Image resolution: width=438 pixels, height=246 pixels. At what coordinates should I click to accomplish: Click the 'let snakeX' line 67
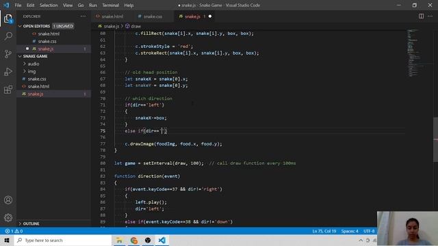pos(156,79)
